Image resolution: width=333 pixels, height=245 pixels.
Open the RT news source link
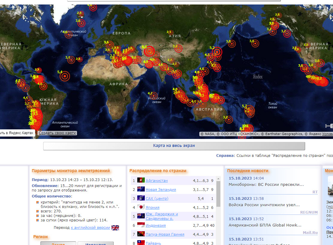pyautogui.click(x=315, y=192)
